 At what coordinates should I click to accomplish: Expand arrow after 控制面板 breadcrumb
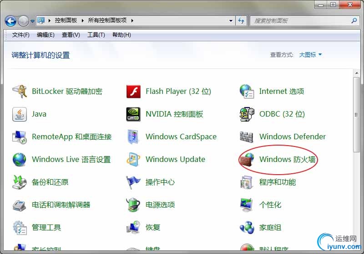click(x=82, y=20)
